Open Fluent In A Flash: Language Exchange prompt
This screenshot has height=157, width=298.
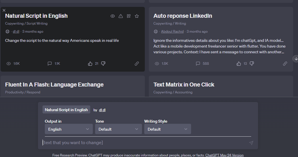point(54,85)
